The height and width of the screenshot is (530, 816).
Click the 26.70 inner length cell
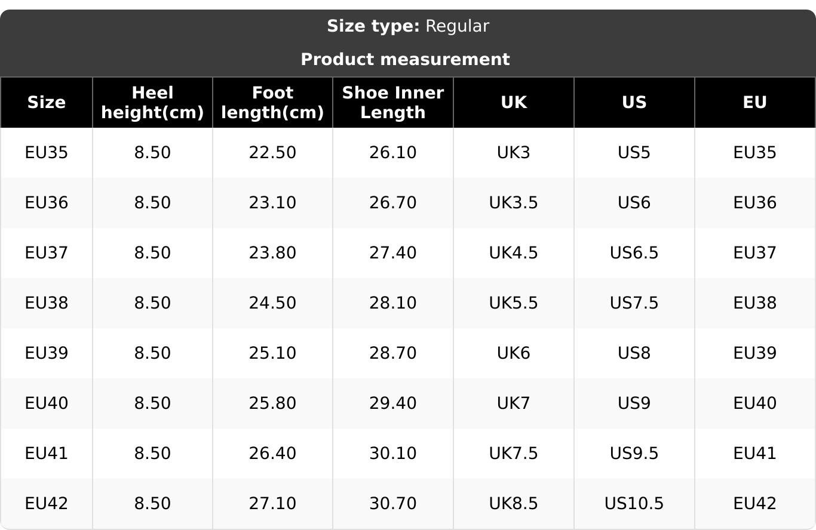tap(392, 203)
